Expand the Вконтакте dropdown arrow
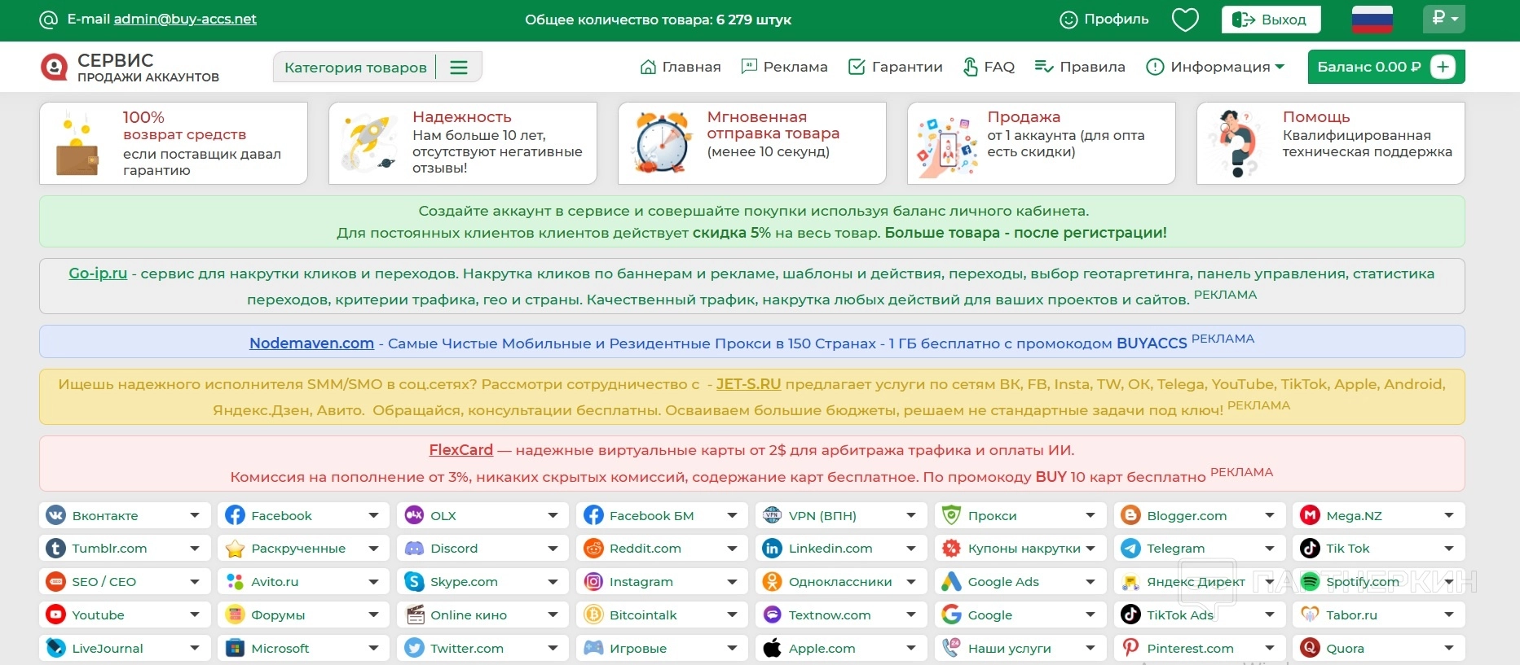 194,515
